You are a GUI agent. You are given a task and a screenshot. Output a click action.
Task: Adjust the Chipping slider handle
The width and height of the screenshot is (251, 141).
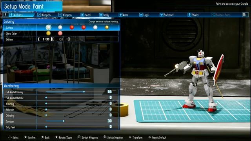[46, 115]
